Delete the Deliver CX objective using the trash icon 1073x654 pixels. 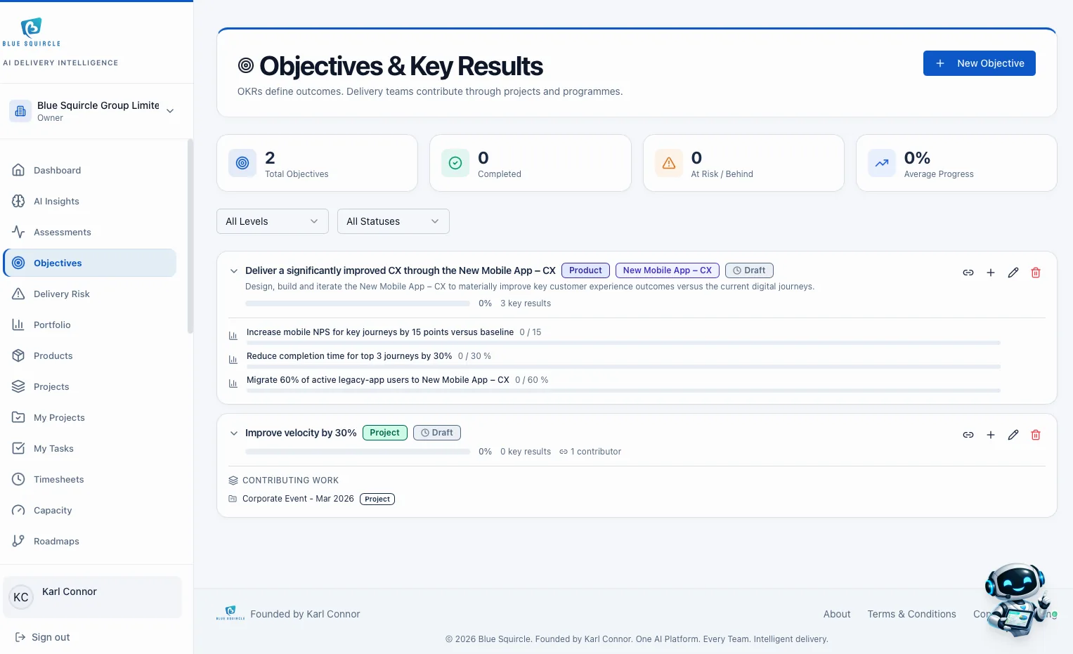point(1036,273)
